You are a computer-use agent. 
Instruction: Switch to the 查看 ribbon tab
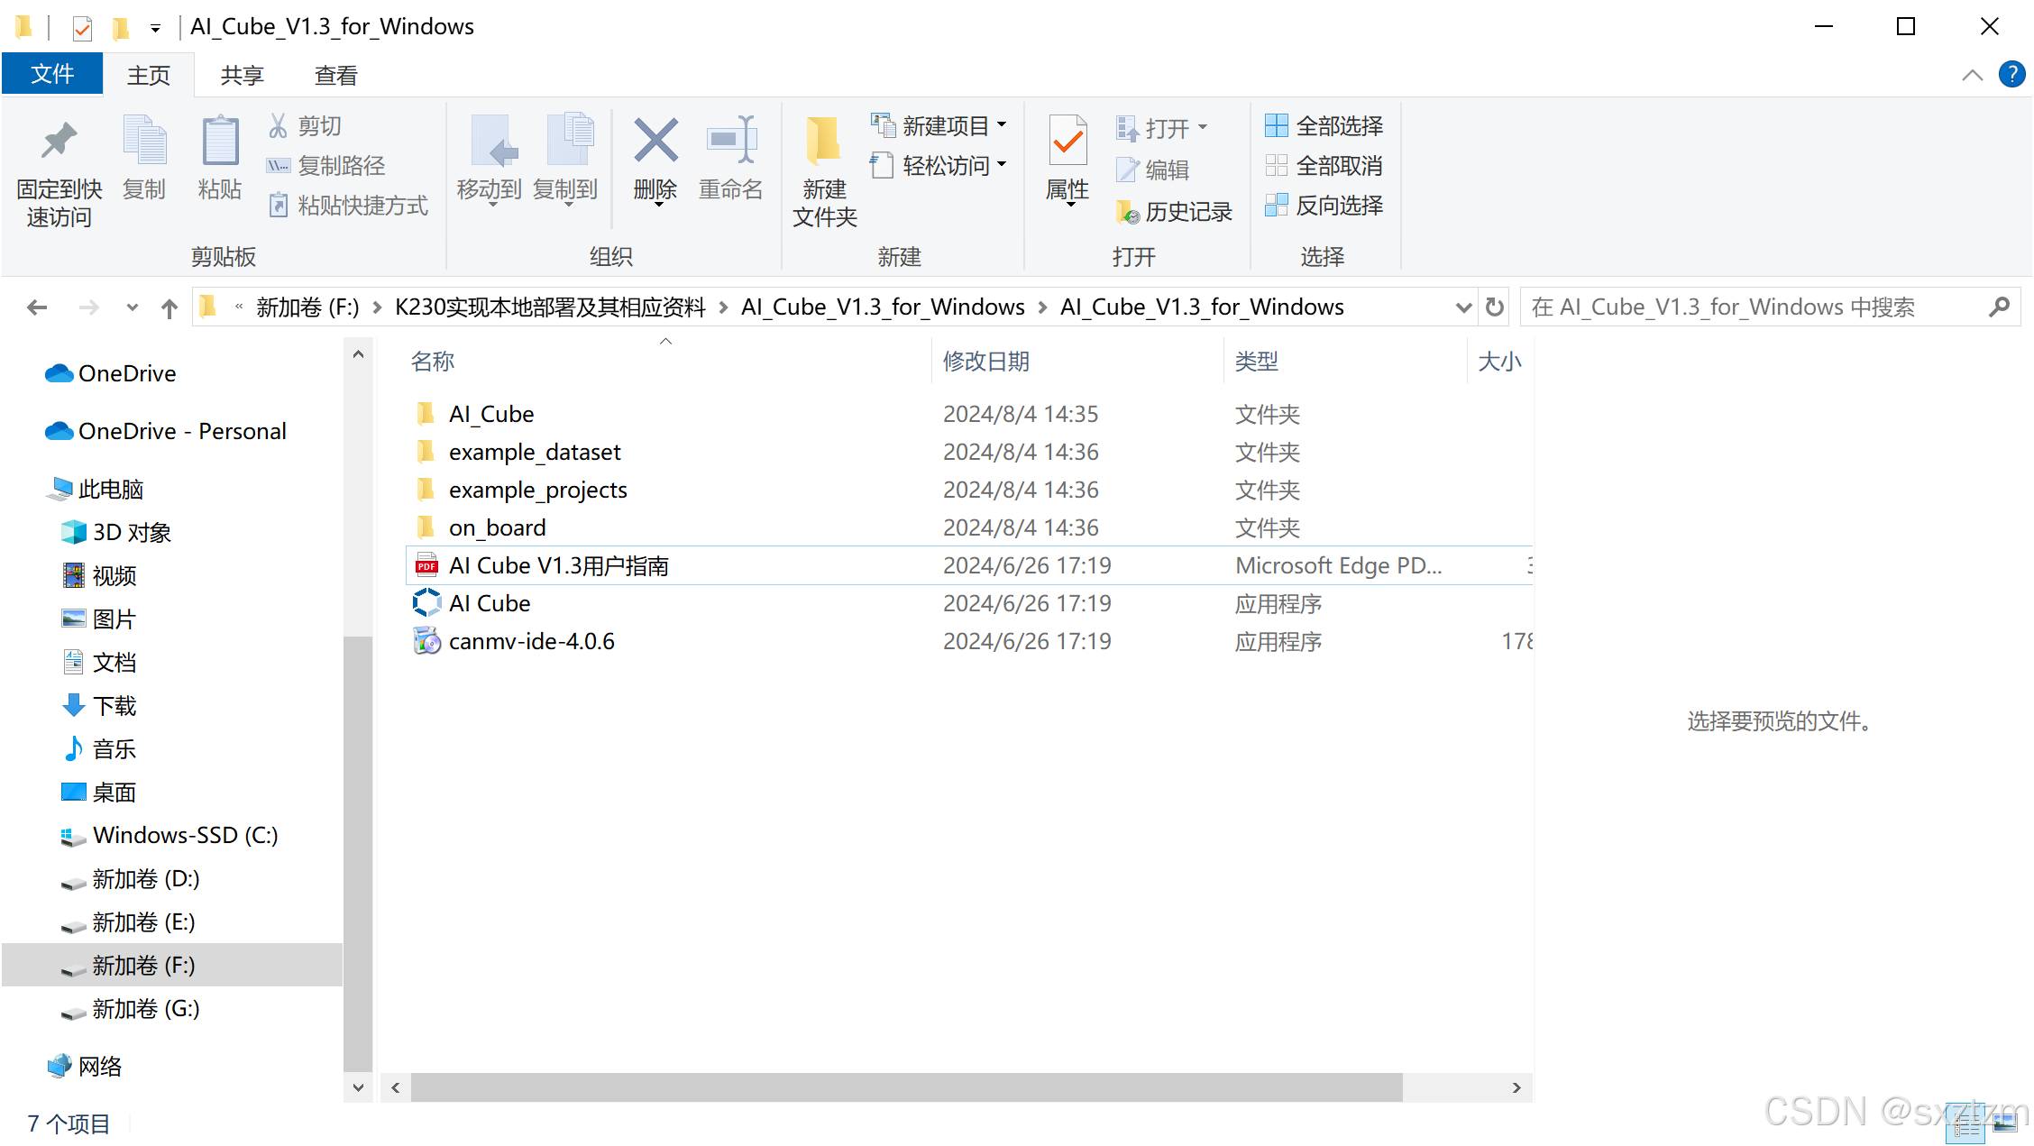(x=335, y=75)
